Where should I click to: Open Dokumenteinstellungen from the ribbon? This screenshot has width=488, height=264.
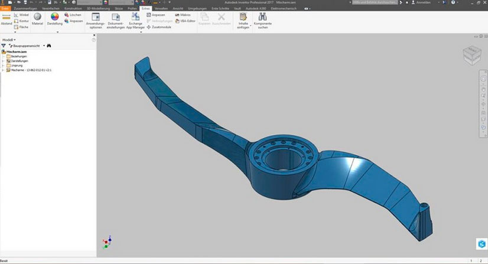tap(116, 19)
